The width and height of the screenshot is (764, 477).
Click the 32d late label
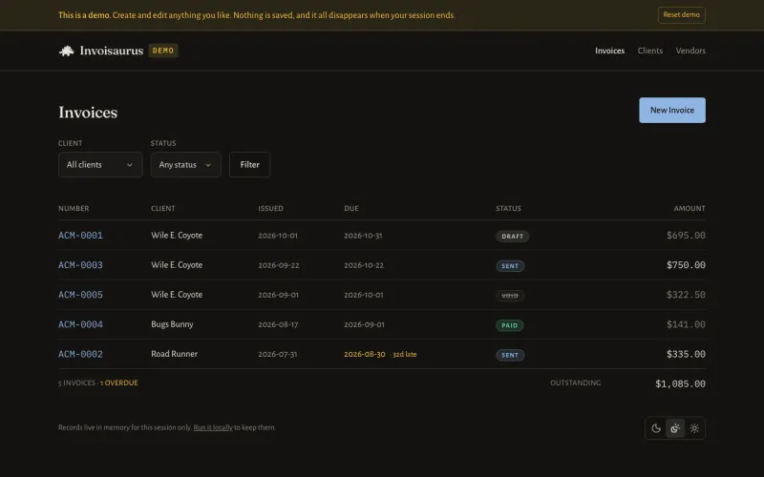(x=404, y=354)
